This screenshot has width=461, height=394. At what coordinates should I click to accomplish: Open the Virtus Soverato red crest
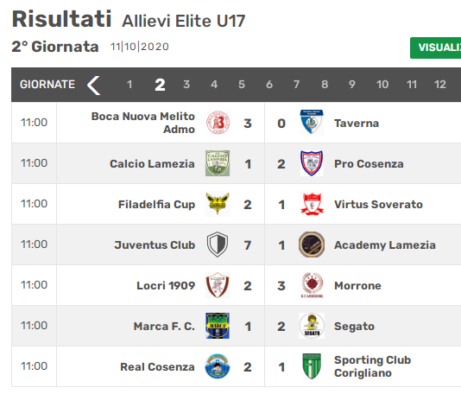[312, 204]
